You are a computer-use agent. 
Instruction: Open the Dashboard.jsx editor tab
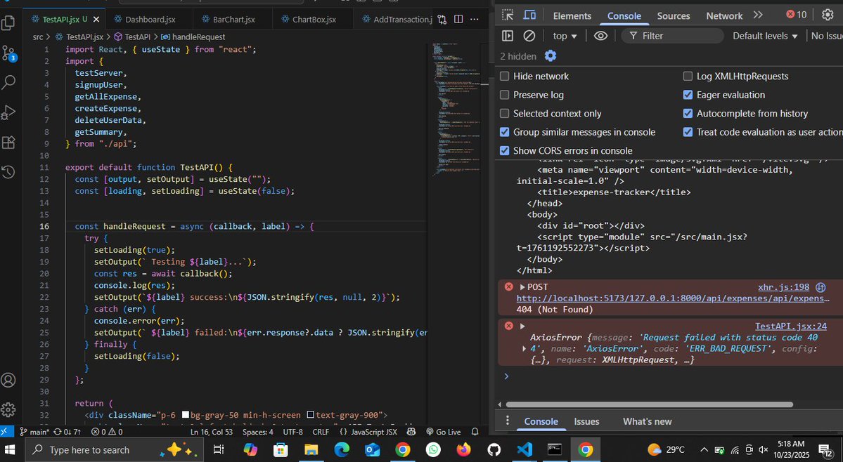pyautogui.click(x=150, y=20)
